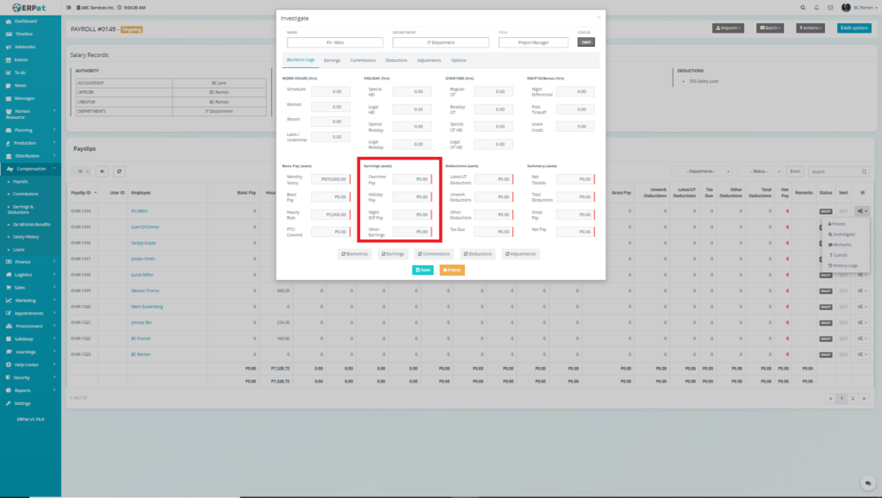Click the search magnifier icon in top bar
The height and width of the screenshot is (498, 882).
tap(804, 7)
